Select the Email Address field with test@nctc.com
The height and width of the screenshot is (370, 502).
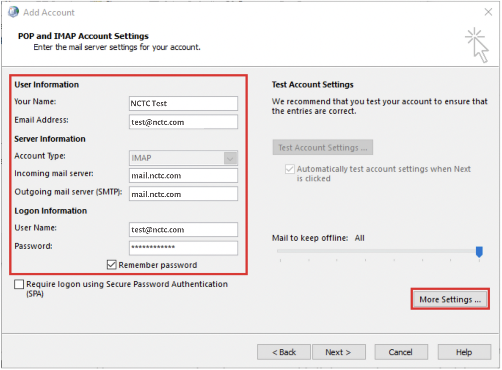(183, 122)
